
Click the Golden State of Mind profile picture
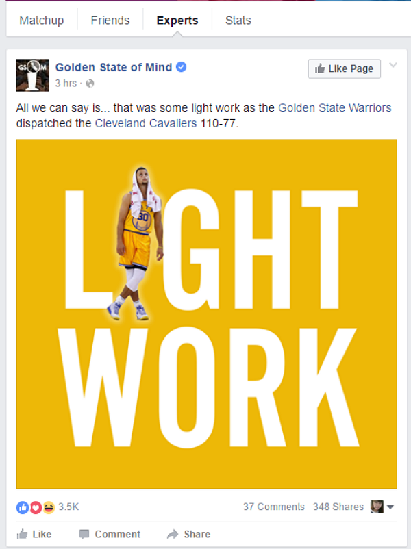pos(32,75)
